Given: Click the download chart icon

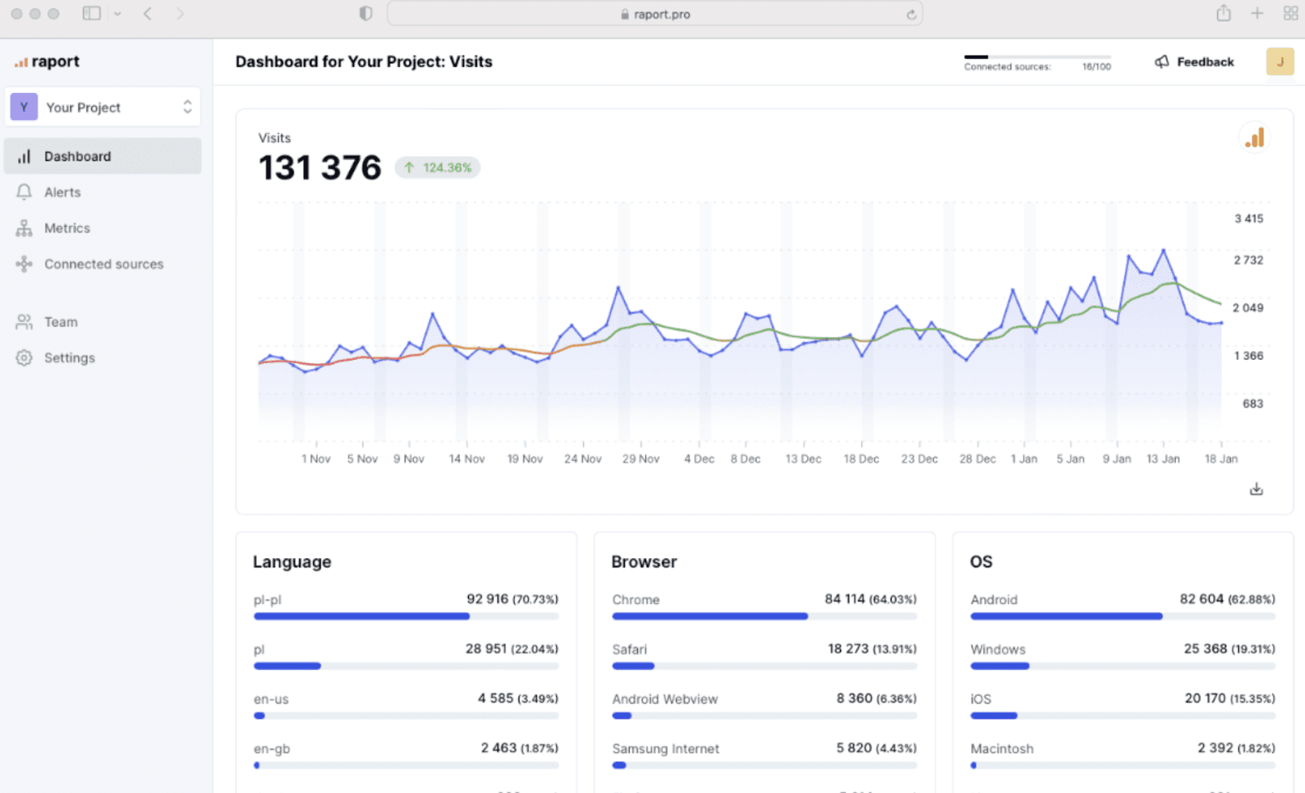Looking at the screenshot, I should point(1256,489).
